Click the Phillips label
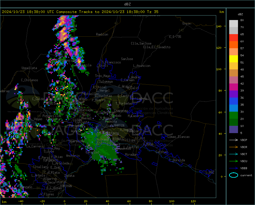The width and height of the screenshot is (255, 205). coord(128,140)
